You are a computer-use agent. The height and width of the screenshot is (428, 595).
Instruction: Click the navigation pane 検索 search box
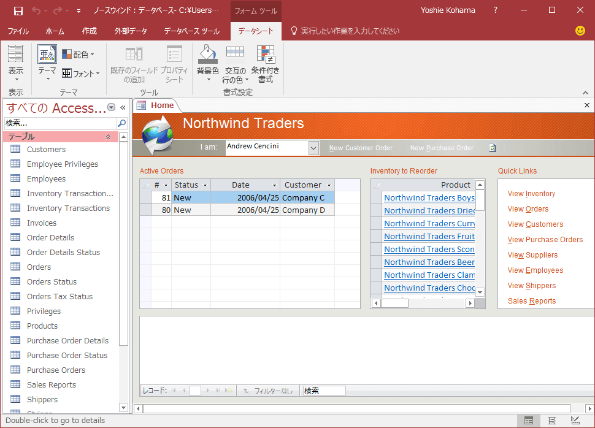pos(60,123)
